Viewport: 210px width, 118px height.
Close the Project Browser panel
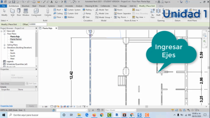pos(36,28)
